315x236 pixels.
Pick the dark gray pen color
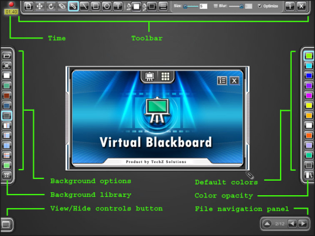(x=309, y=165)
